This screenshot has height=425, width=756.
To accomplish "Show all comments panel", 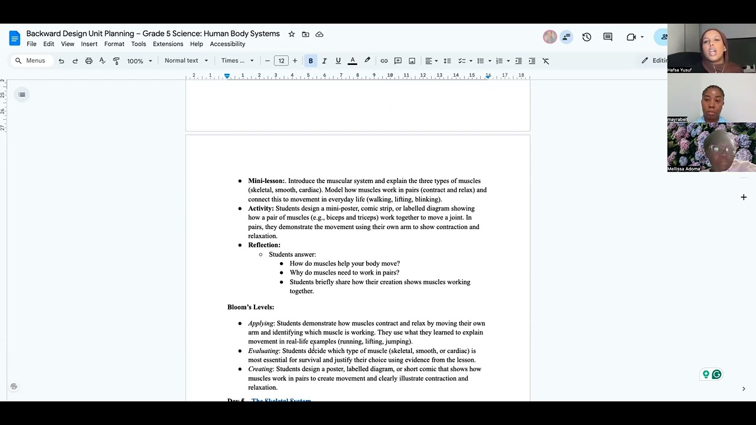I will pyautogui.click(x=608, y=37).
